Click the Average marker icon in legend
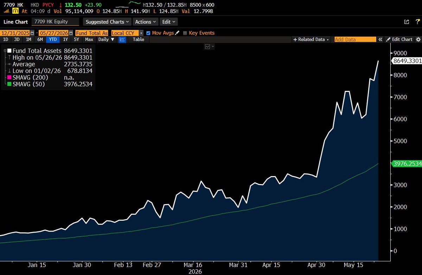This screenshot has height=275, width=422. tap(9, 64)
